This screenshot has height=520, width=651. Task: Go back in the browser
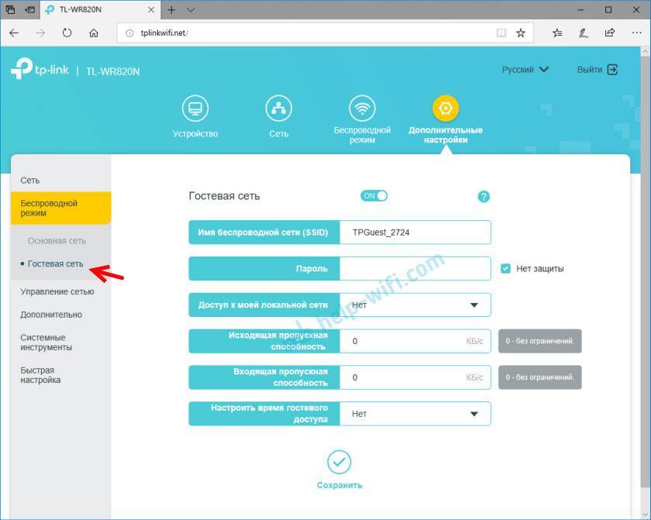pos(14,33)
